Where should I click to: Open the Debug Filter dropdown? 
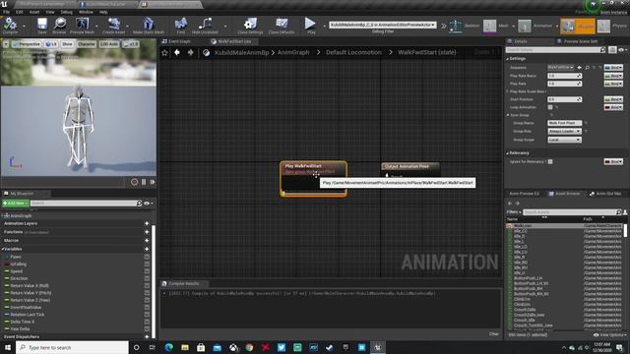[x=383, y=25]
